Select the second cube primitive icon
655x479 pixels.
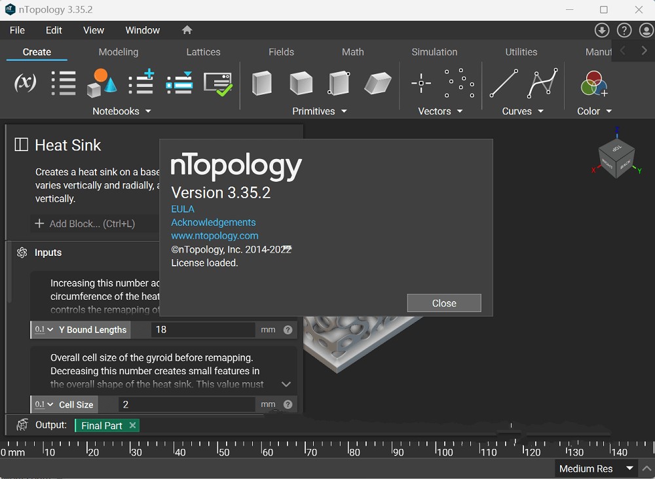click(x=301, y=83)
